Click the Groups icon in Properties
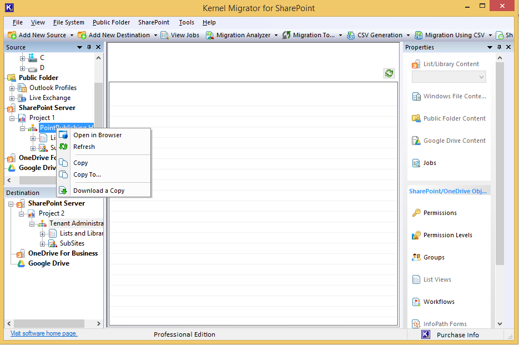 pyautogui.click(x=416, y=257)
